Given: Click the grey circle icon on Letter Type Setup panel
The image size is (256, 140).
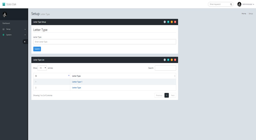Looking at the screenshot, I should click(x=165, y=22).
